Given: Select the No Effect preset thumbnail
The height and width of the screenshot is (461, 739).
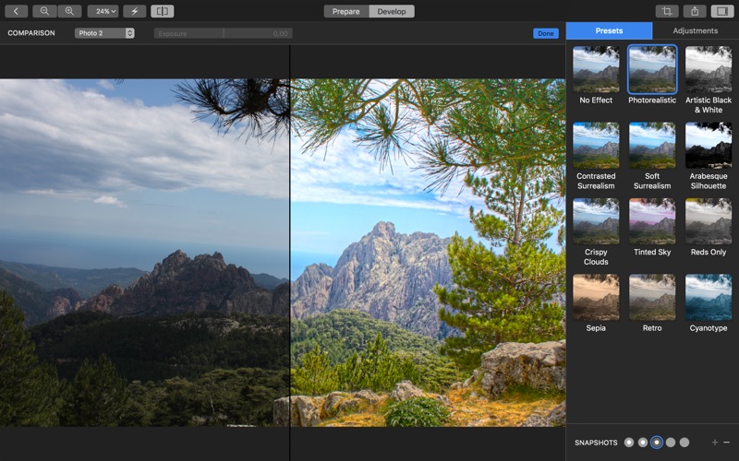Looking at the screenshot, I should 596,69.
